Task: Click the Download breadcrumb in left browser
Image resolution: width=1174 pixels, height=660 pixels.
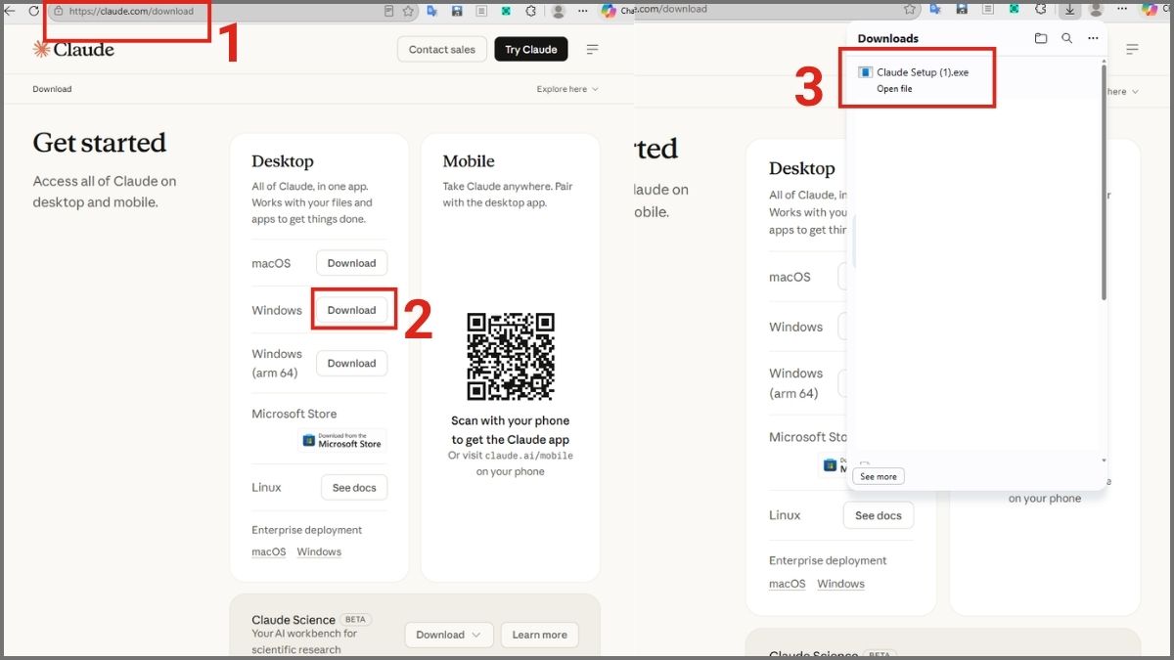Action: click(x=52, y=89)
